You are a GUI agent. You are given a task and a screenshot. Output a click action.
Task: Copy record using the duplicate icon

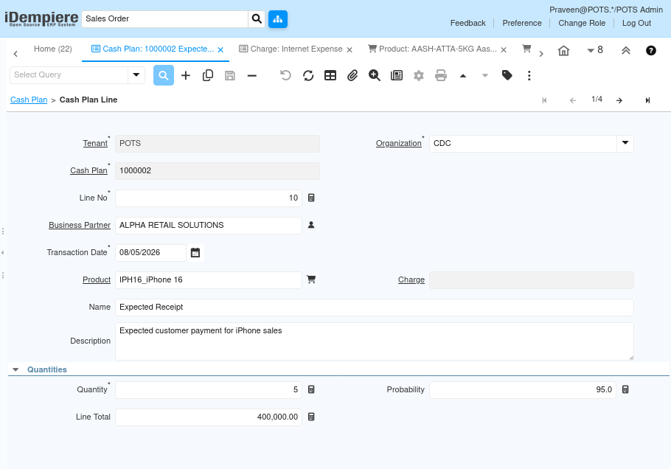[x=208, y=76]
